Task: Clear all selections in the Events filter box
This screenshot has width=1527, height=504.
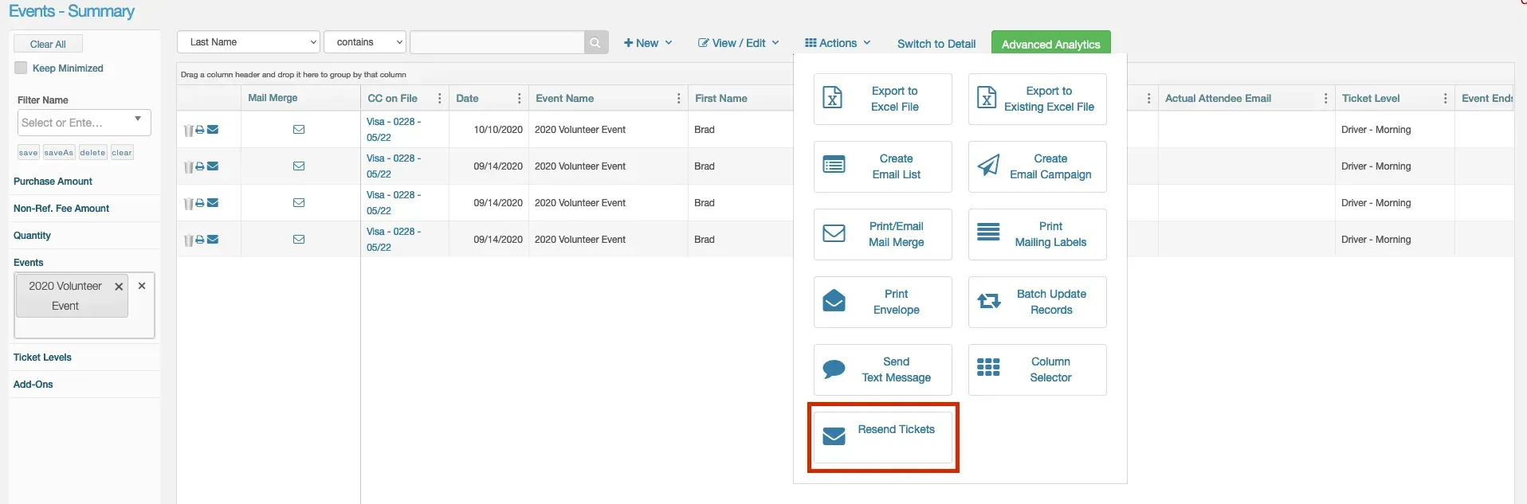Action: (x=142, y=286)
